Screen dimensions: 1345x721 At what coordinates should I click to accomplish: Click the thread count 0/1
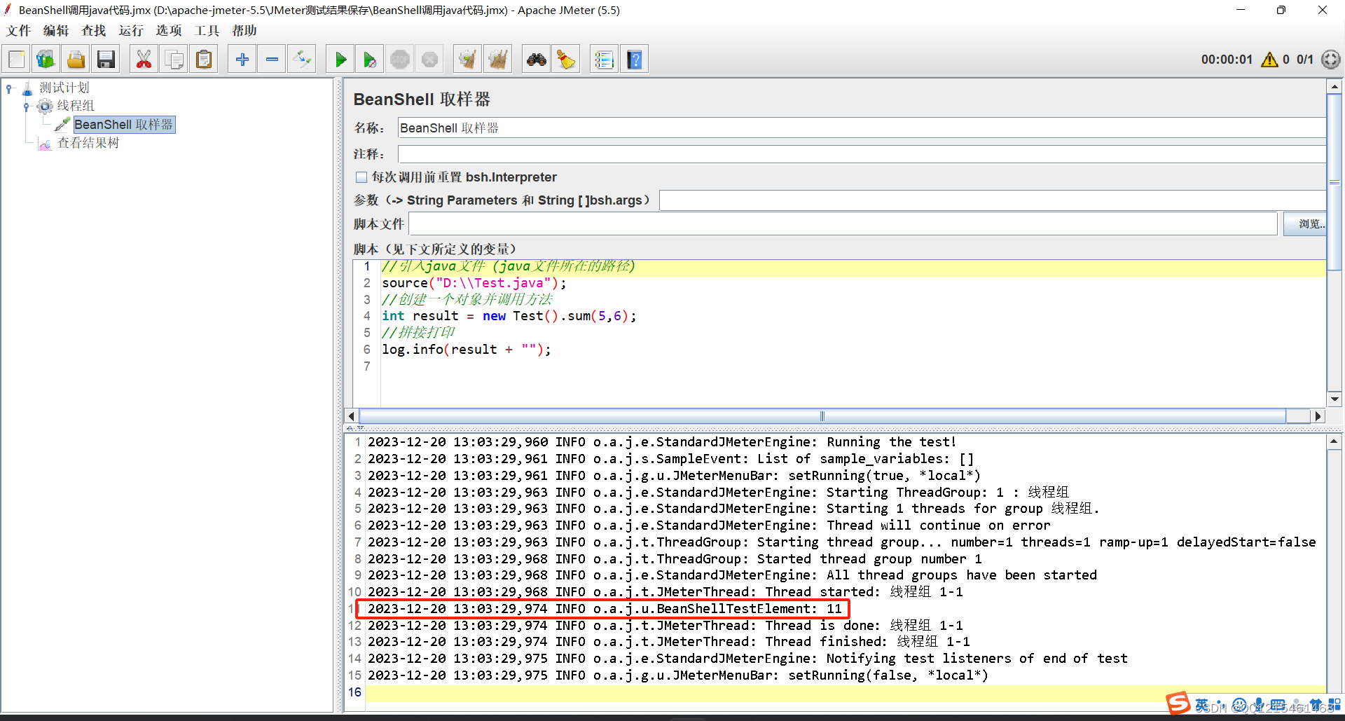(1305, 60)
